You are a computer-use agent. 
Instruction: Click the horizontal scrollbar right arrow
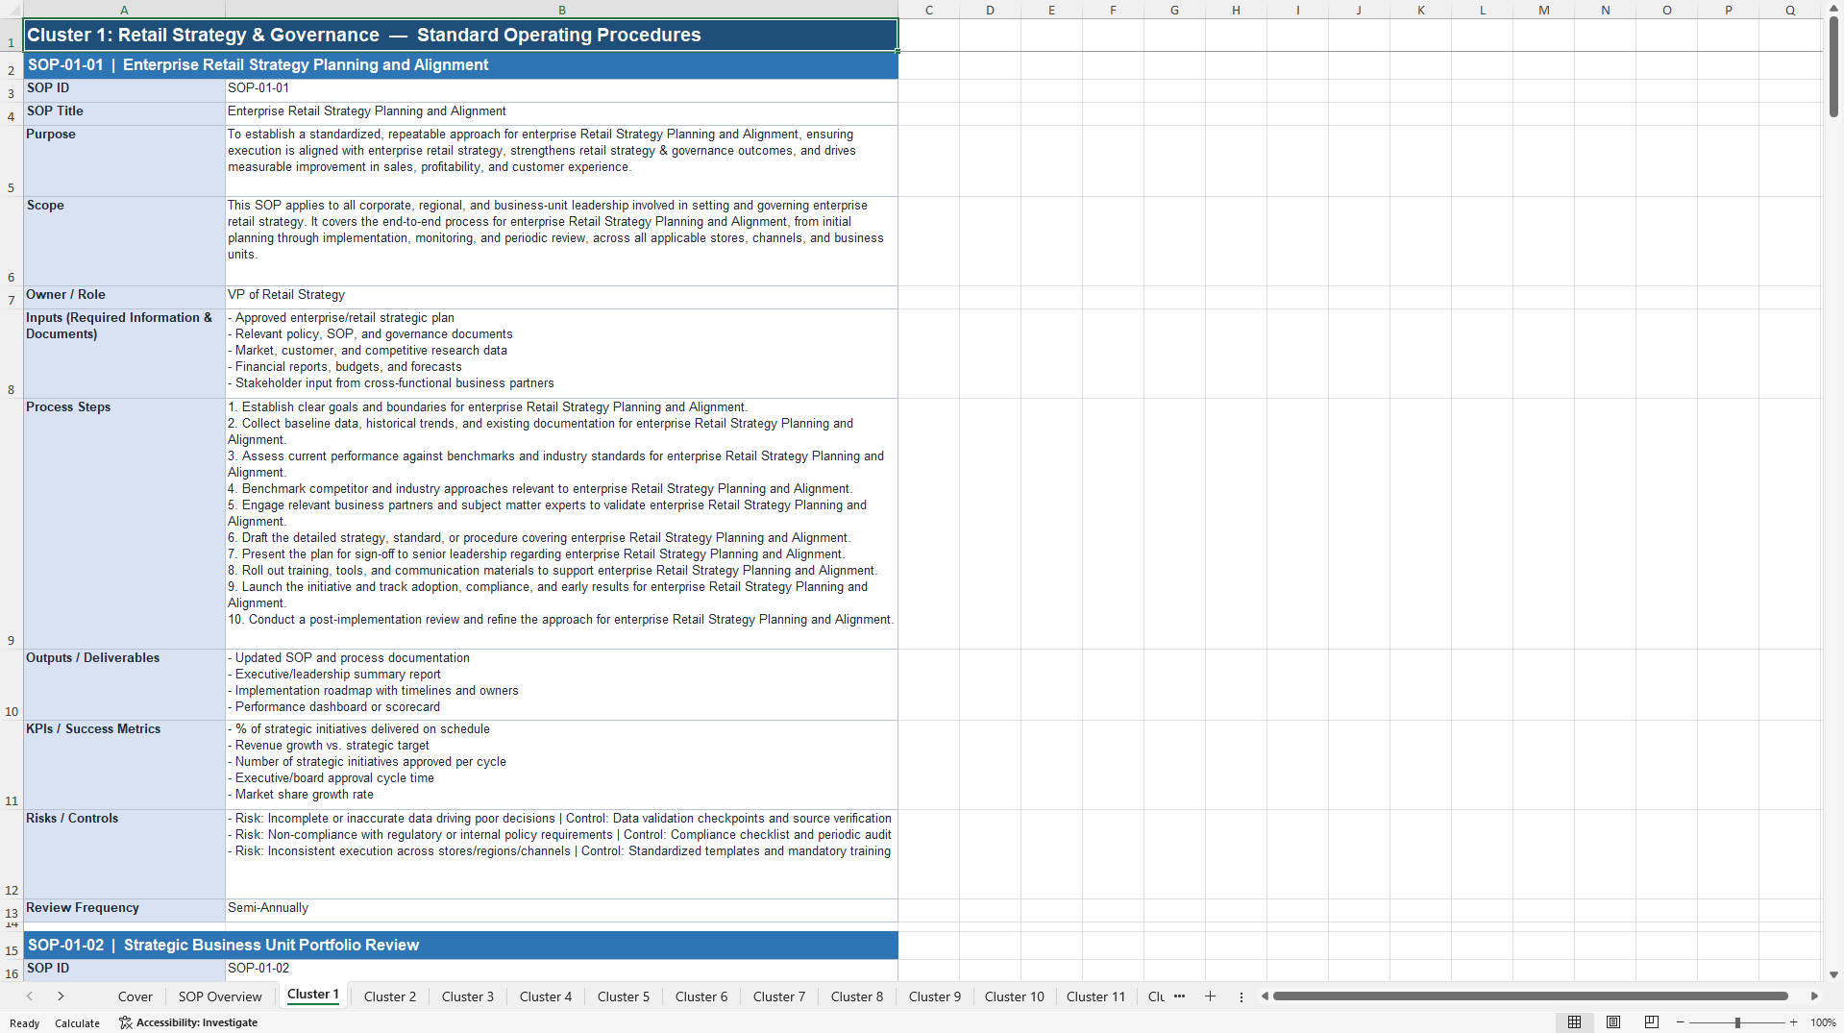tap(1814, 996)
